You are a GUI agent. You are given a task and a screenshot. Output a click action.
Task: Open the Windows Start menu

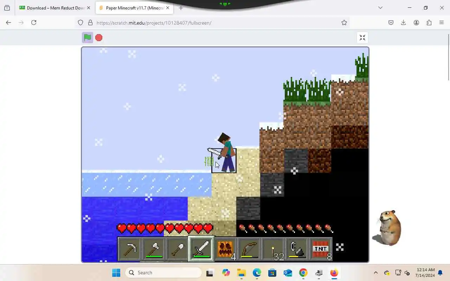(116, 273)
